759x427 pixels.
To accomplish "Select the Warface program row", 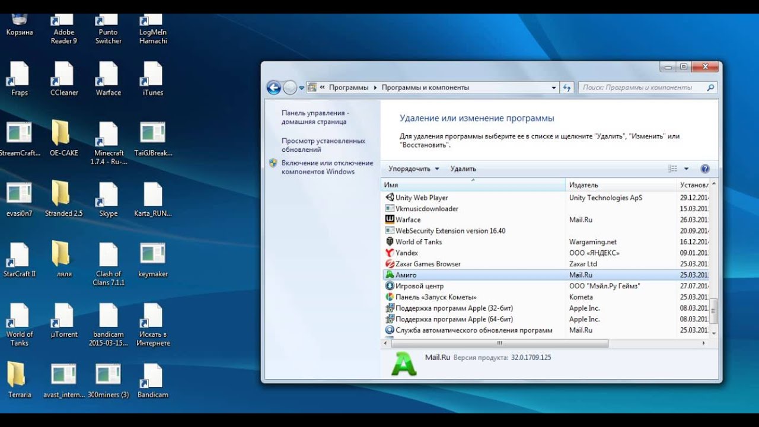I will (545, 219).
